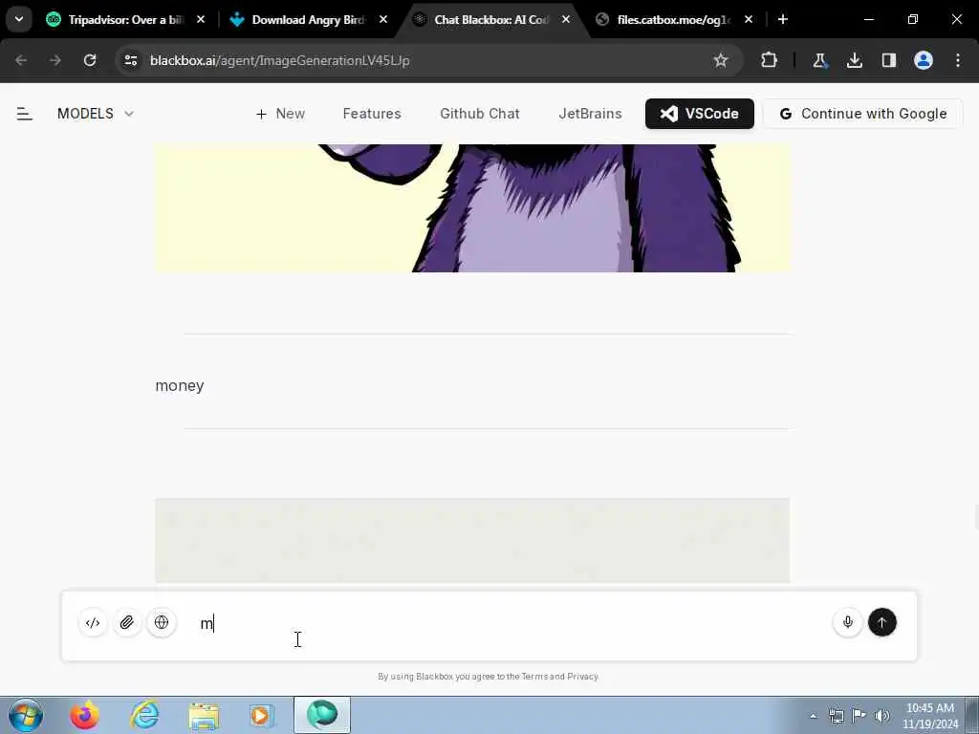Open Windows Media Player from taskbar

(x=261, y=715)
